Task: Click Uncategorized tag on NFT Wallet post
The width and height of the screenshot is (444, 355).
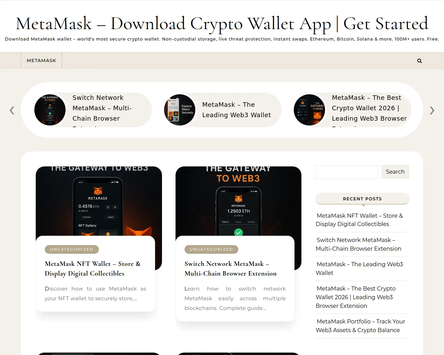Action: [72, 249]
